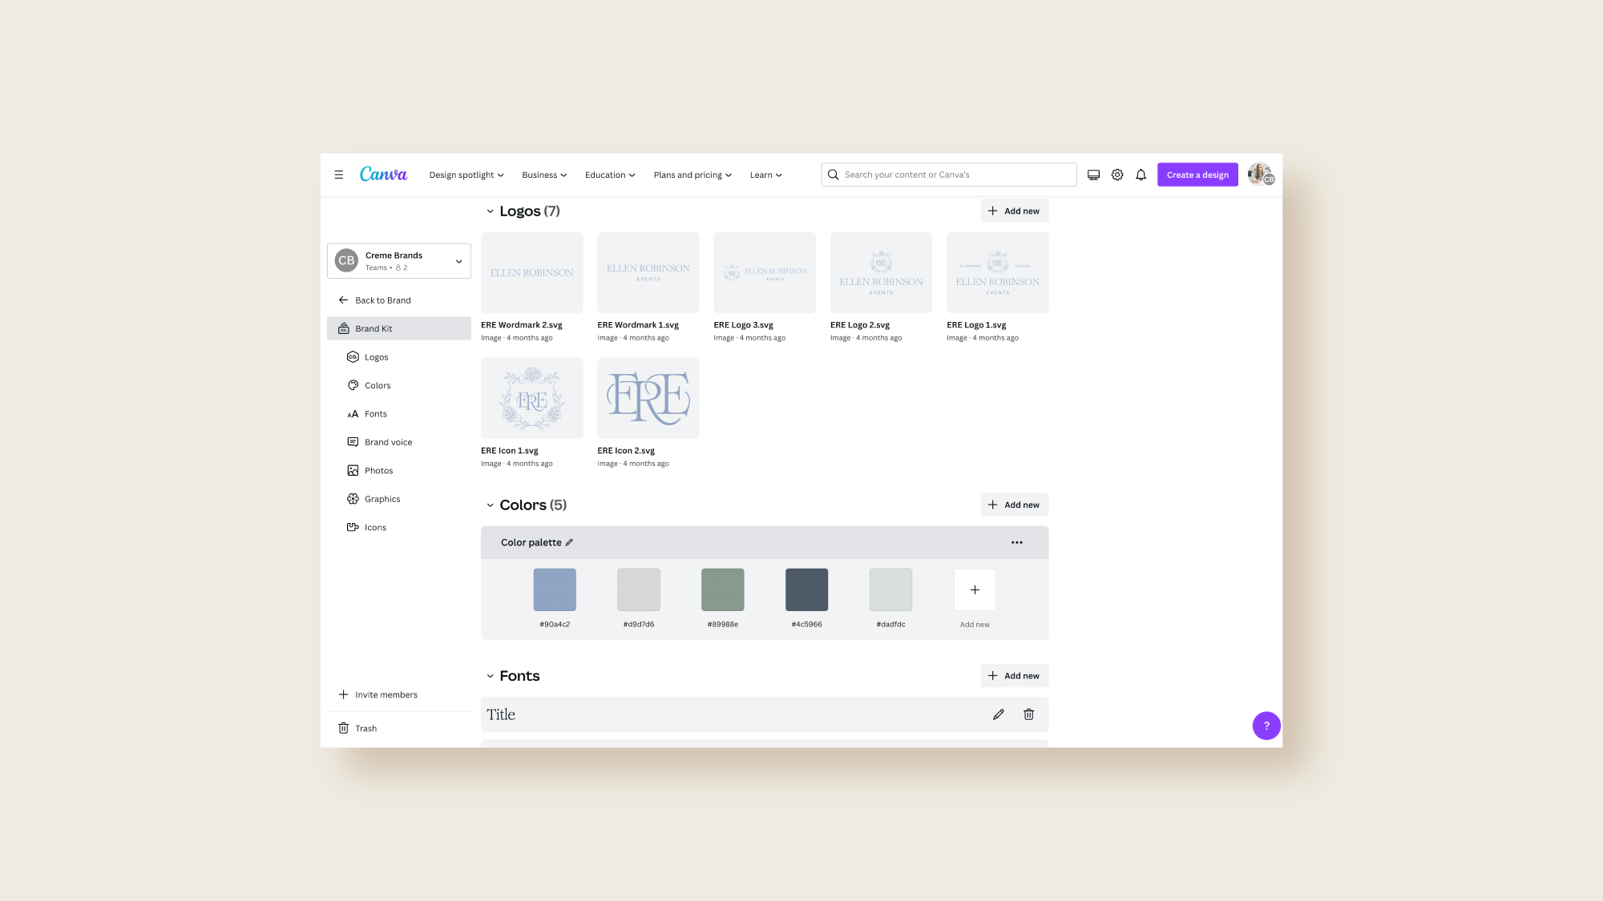Open the Graphics section
Screen dimensions: 1603x901
point(382,498)
